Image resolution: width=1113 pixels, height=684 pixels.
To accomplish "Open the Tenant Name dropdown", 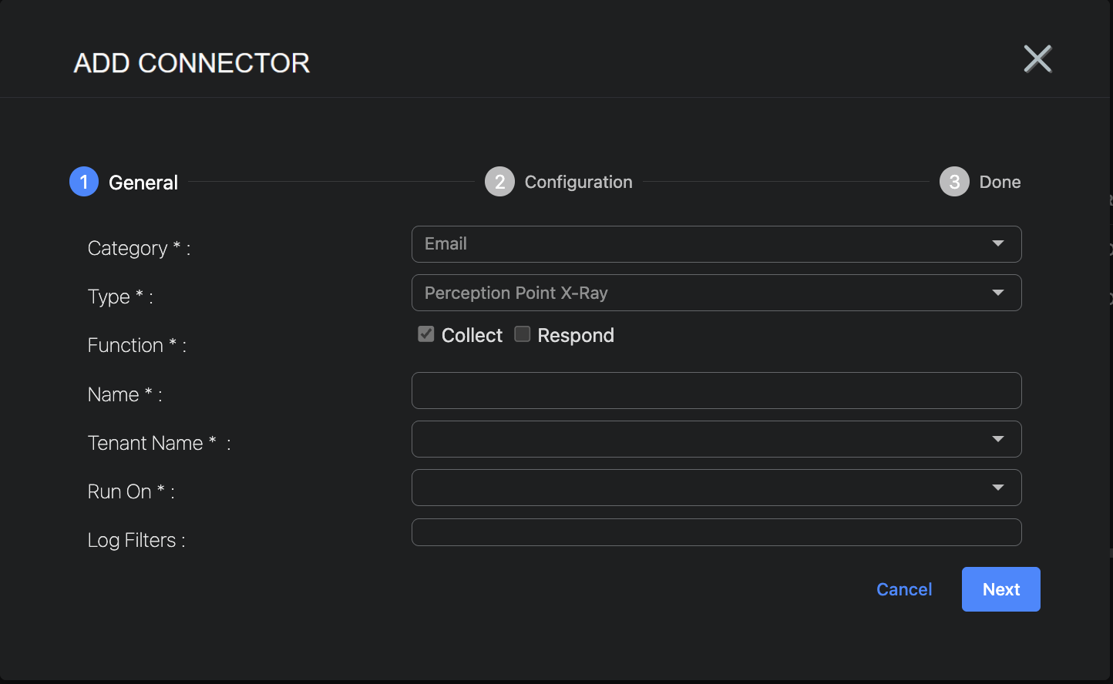I will pos(716,439).
